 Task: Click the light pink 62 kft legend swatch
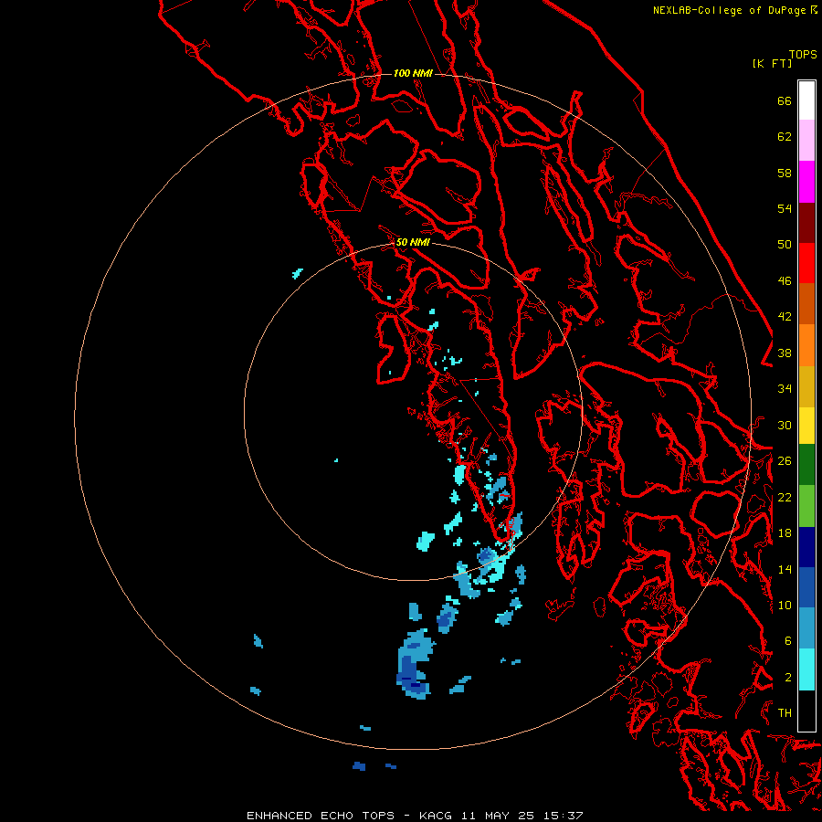pyautogui.click(x=806, y=141)
